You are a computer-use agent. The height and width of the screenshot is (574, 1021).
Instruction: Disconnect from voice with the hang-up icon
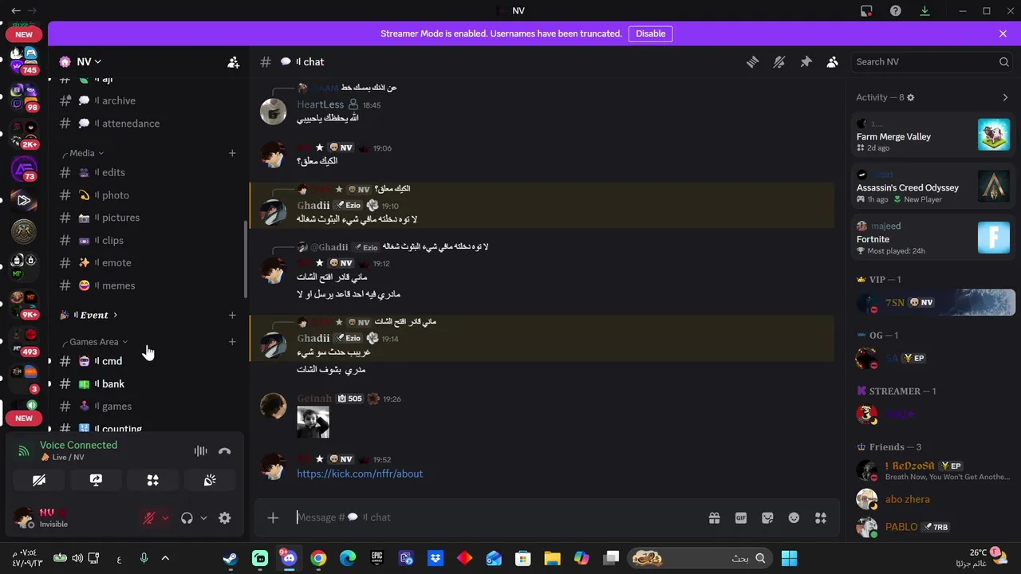point(225,451)
